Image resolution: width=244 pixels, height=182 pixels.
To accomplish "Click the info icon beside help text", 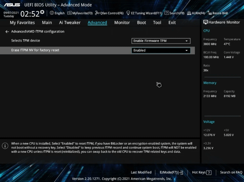I will point(5,146).
